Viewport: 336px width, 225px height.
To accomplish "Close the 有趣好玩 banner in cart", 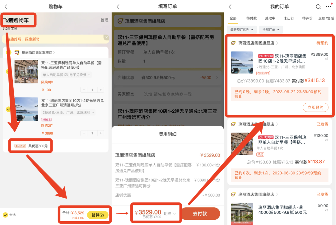I will 106,37.
